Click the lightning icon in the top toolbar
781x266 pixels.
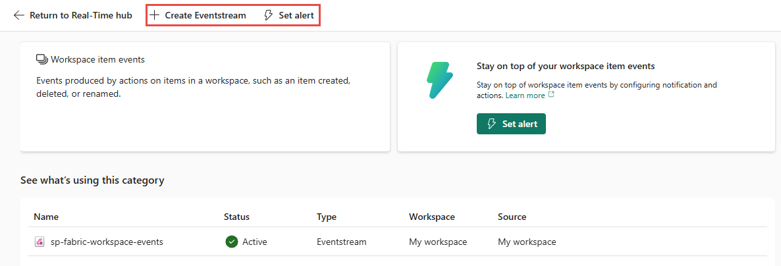(x=268, y=15)
